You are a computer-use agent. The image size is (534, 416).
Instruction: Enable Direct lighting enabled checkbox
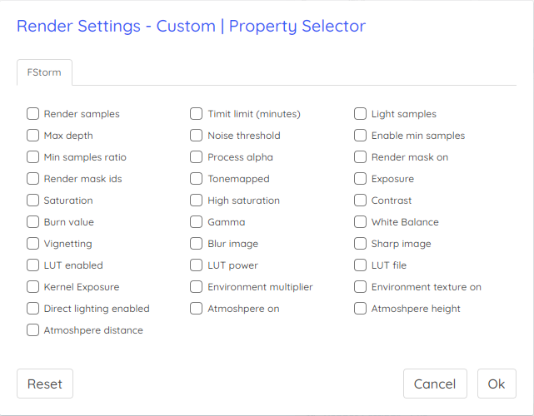pos(32,309)
